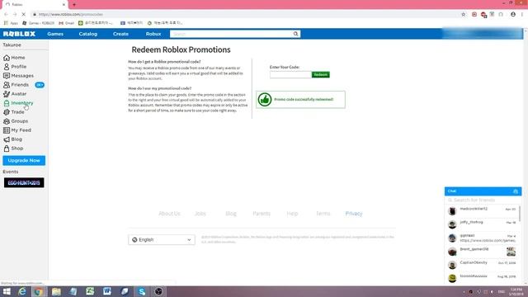Select the Roblox browser tab
Image resolution: width=528 pixels, height=297 pixels.
click(x=34, y=5)
